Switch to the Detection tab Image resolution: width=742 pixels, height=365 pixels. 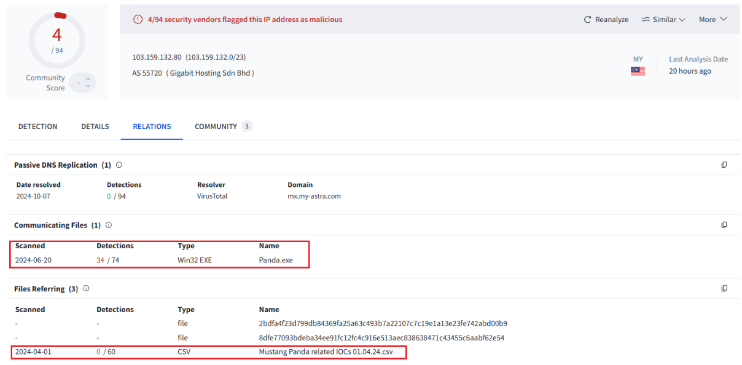click(37, 127)
